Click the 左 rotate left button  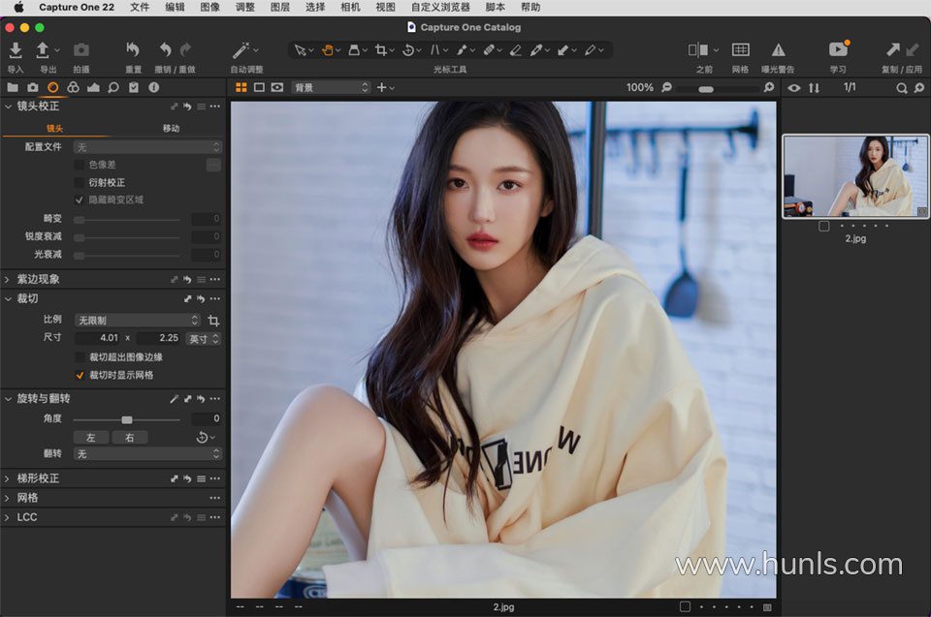(91, 438)
